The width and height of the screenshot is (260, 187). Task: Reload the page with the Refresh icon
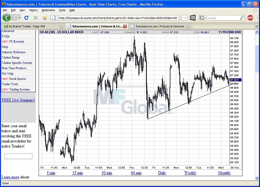tap(26, 18)
